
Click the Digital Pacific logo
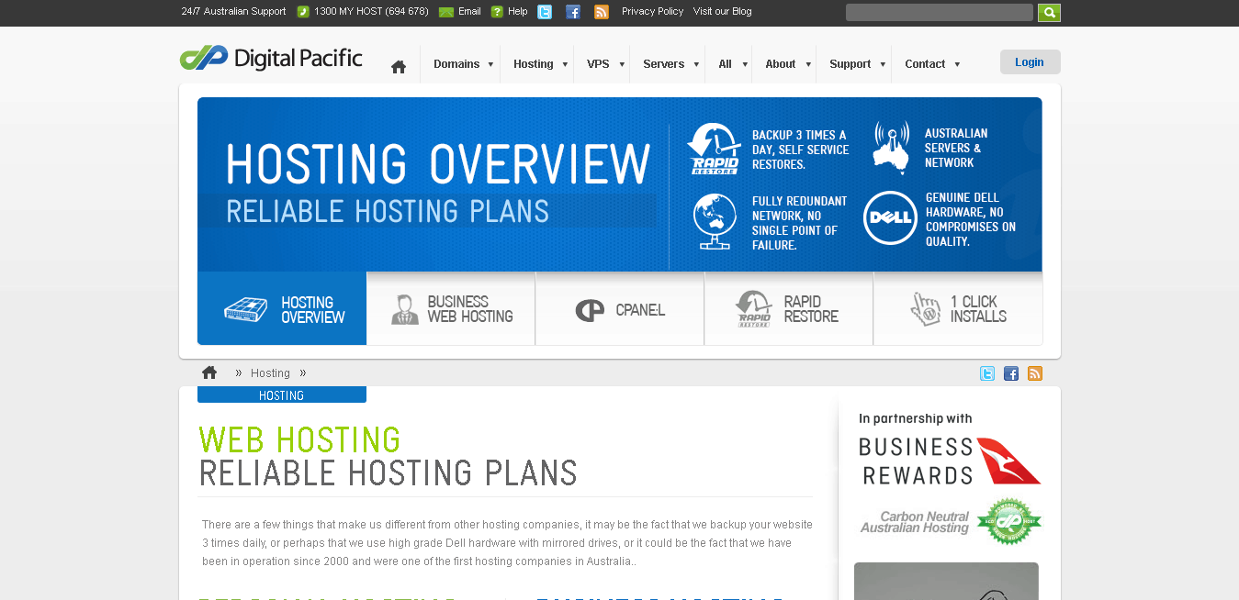[271, 58]
